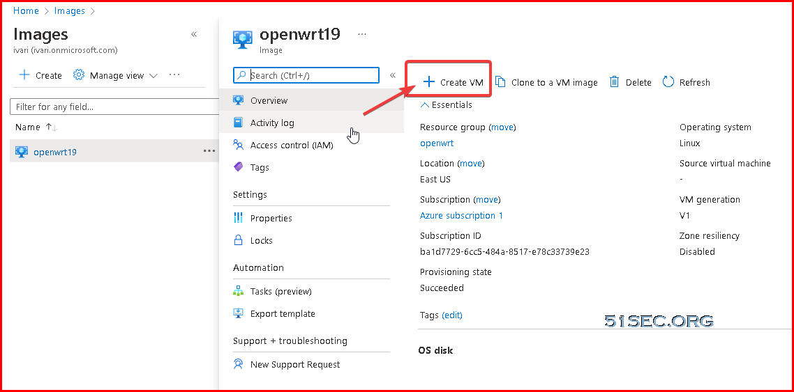Open the Azure subscription 1 link

pos(461,215)
